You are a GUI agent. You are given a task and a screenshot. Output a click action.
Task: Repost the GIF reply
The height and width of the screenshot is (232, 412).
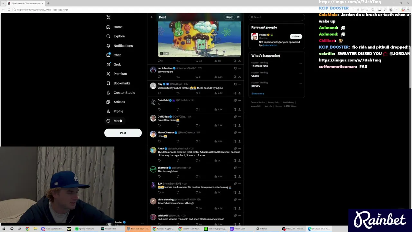(178, 61)
